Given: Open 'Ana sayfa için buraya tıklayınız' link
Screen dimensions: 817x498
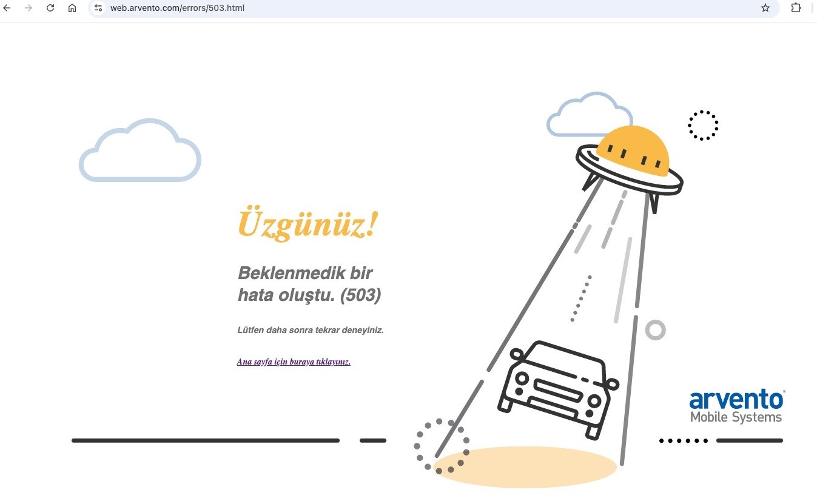Looking at the screenshot, I should coord(294,362).
